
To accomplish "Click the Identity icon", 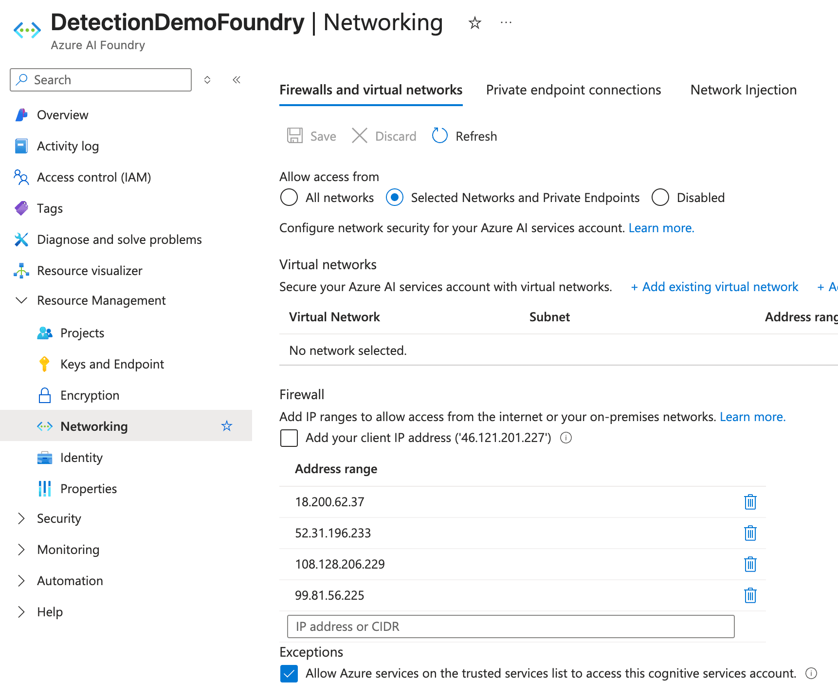I will point(45,458).
